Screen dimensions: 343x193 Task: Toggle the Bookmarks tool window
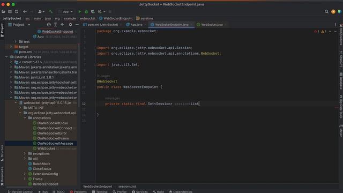coord(2,176)
